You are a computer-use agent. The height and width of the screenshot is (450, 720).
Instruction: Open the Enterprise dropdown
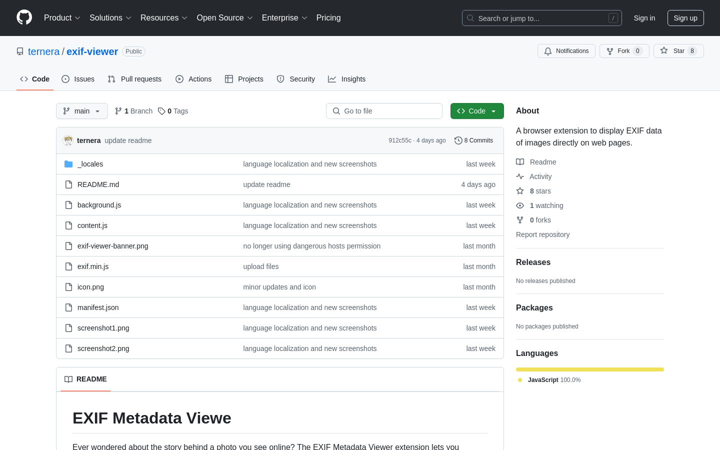coord(284,18)
